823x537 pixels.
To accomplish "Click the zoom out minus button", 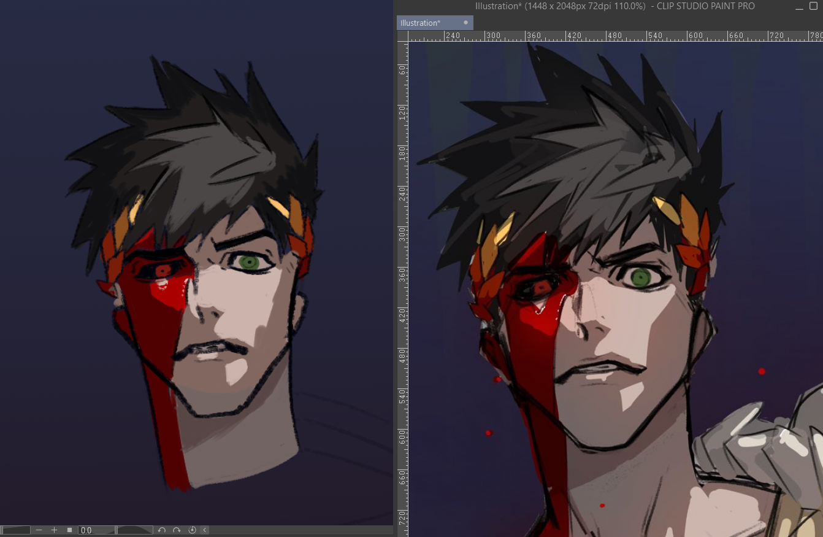I will (39, 530).
